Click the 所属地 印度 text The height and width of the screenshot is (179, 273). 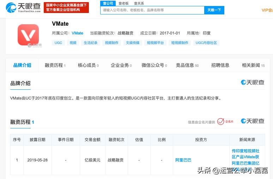pos(199,33)
